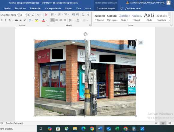Click the ¿Qué desea hacer? search field
This screenshot has height=132, width=174.
coord(133,8)
